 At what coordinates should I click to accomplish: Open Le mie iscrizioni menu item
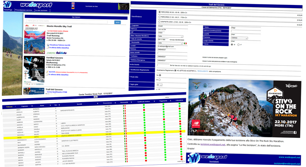41,10
